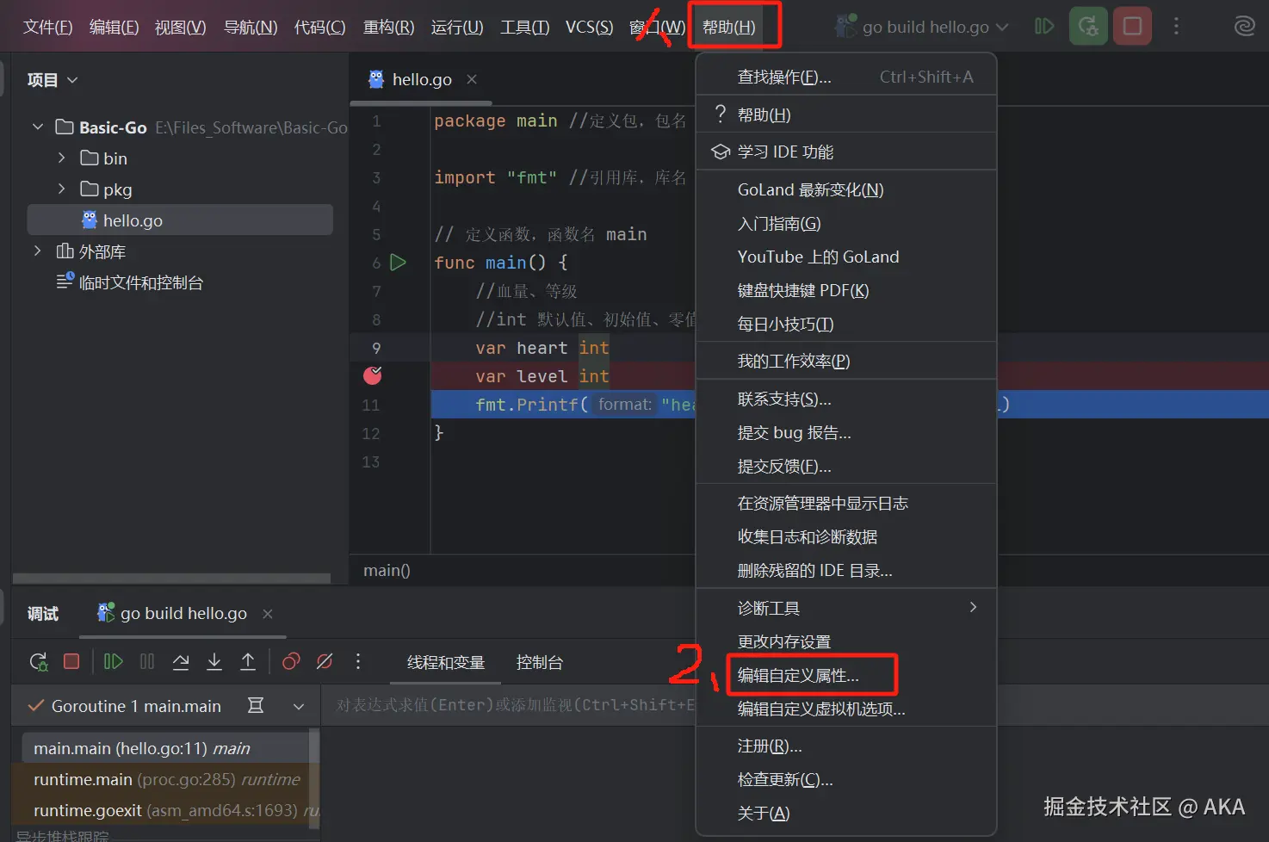Open the 运行 menu
1269x842 pixels.
point(457,27)
